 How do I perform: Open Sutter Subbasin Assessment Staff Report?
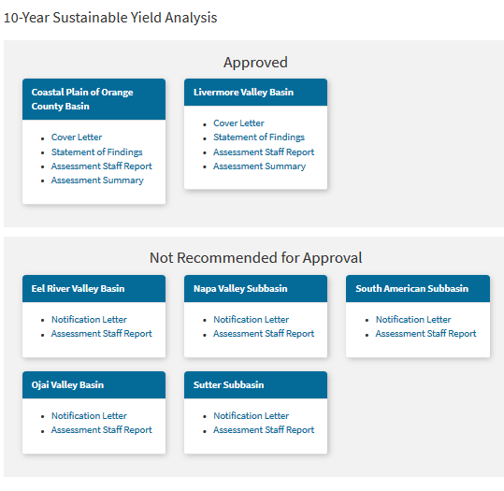264,430
